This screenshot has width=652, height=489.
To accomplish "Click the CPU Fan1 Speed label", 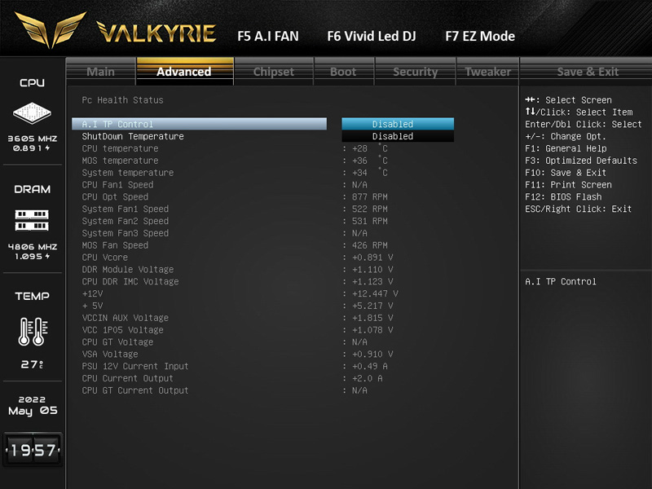I will point(117,185).
